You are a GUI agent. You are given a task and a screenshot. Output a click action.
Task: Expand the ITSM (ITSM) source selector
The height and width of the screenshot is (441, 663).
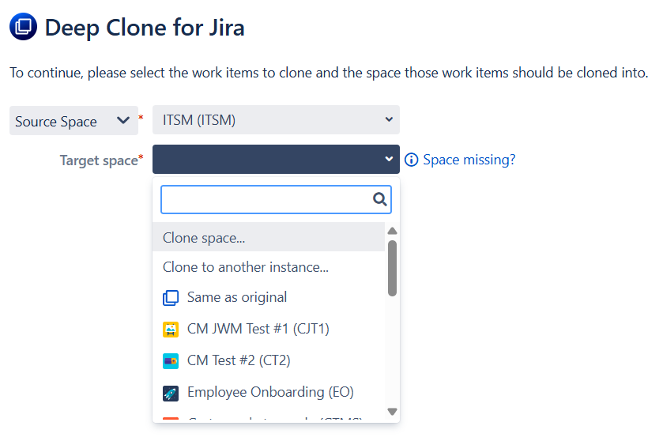click(276, 120)
